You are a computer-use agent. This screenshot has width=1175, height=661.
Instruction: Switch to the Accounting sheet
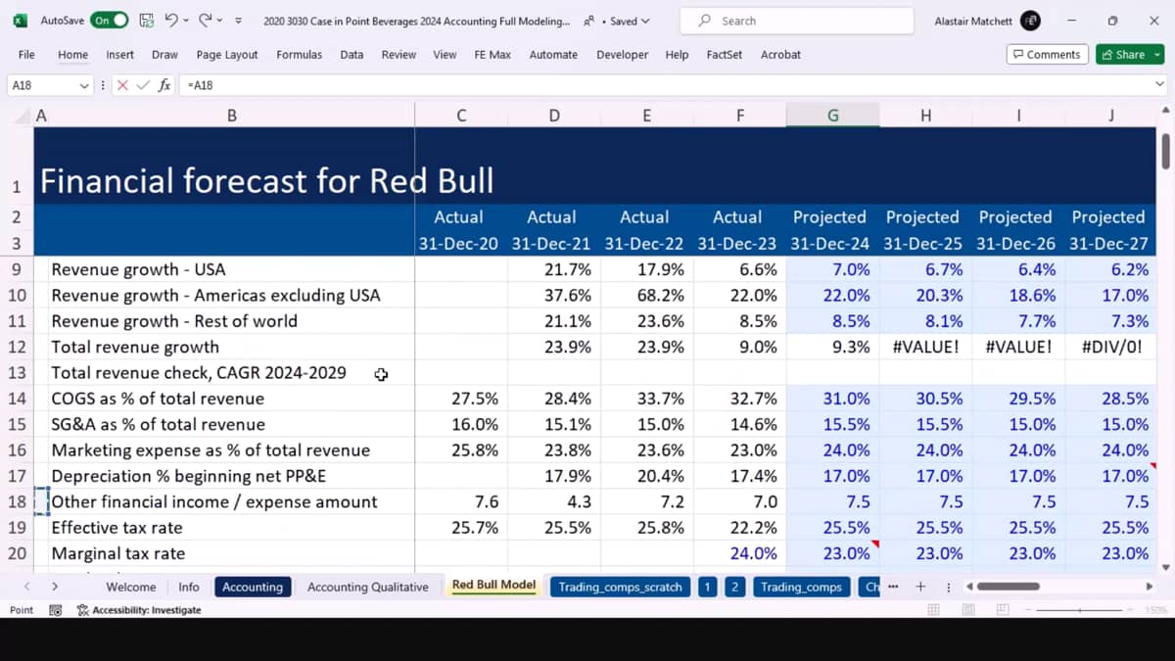253,587
